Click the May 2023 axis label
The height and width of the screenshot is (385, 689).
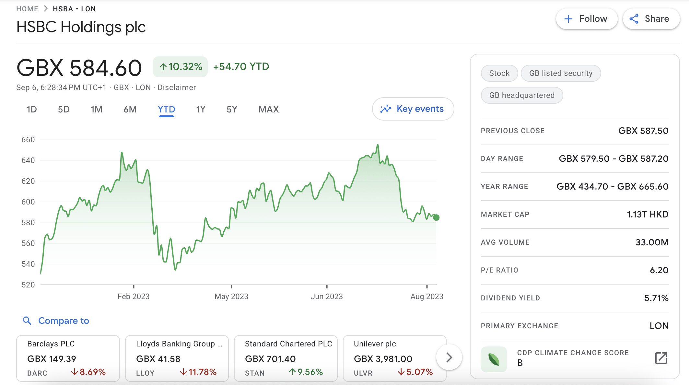click(x=231, y=297)
